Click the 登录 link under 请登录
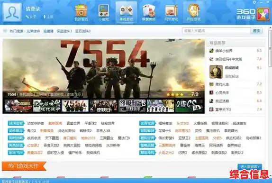 [x=31, y=17]
